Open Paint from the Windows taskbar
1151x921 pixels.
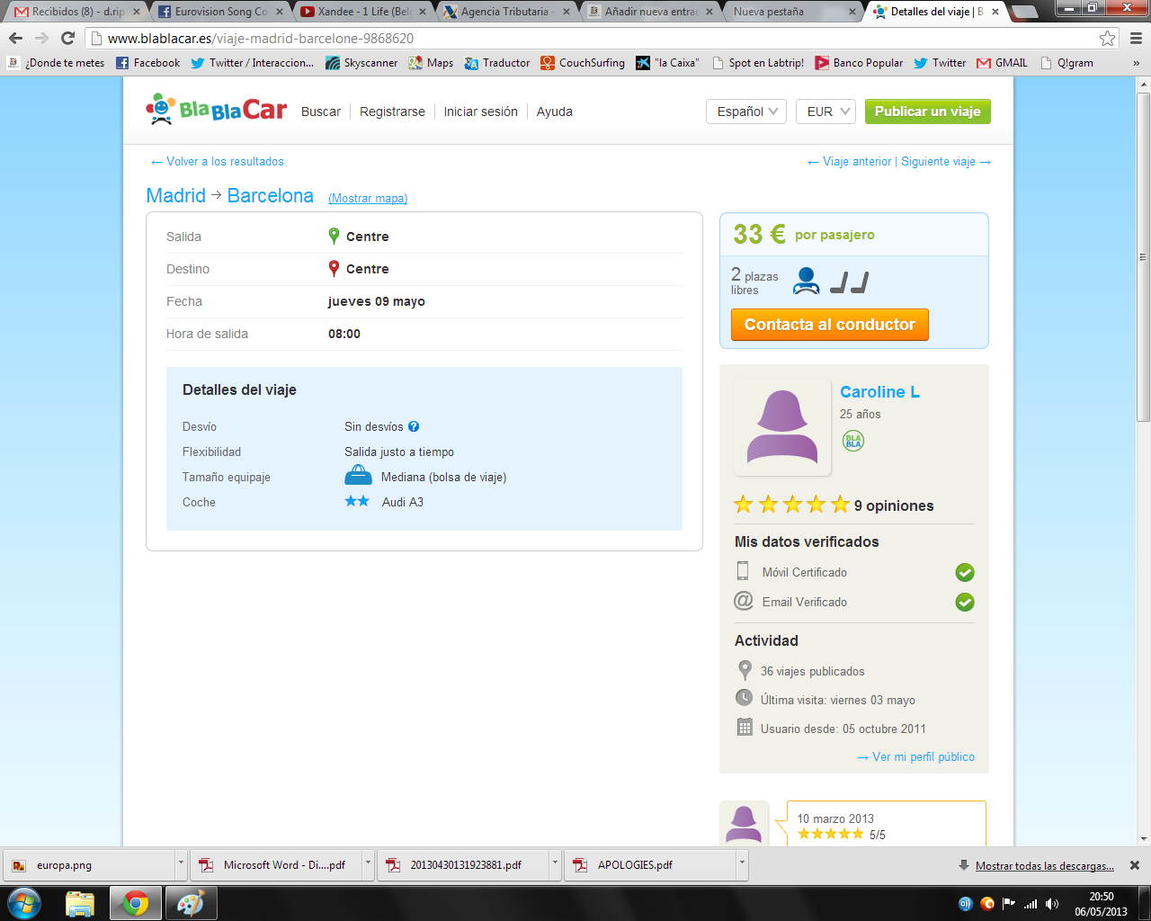190,903
